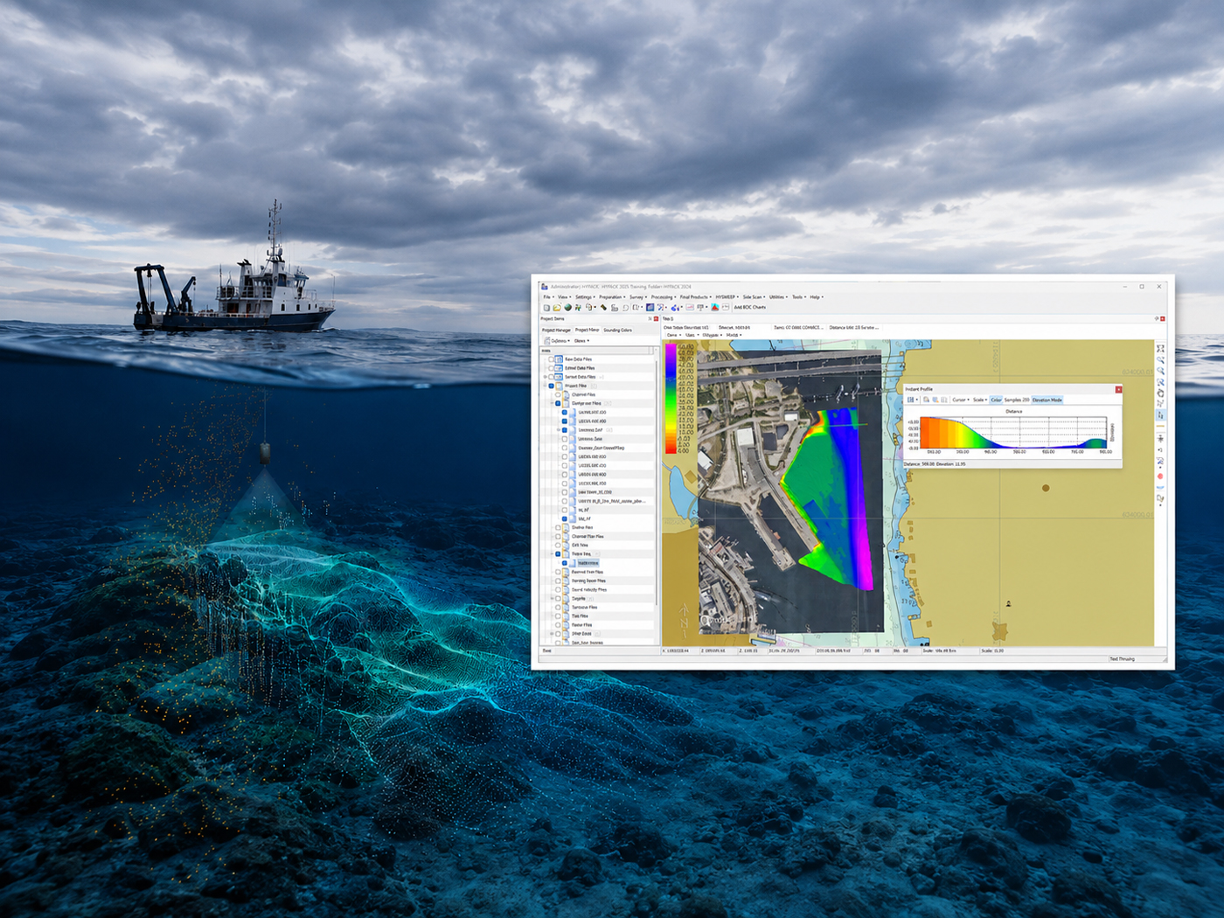Select the pan hand tool on map toolbar
The height and width of the screenshot is (918, 1224).
(x=1160, y=393)
